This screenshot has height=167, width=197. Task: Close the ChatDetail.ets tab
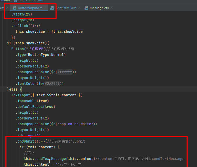pos(80,8)
